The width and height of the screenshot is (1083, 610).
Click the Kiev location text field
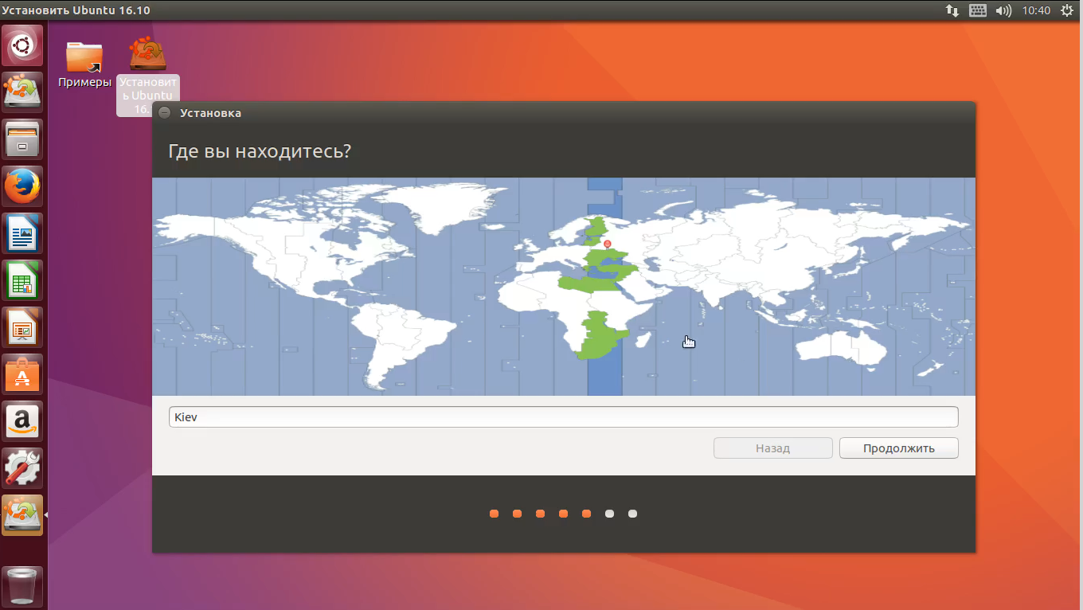pos(563,417)
